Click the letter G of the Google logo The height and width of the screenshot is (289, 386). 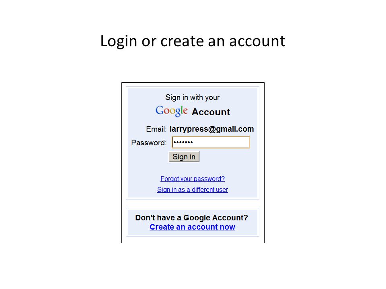[160, 110]
